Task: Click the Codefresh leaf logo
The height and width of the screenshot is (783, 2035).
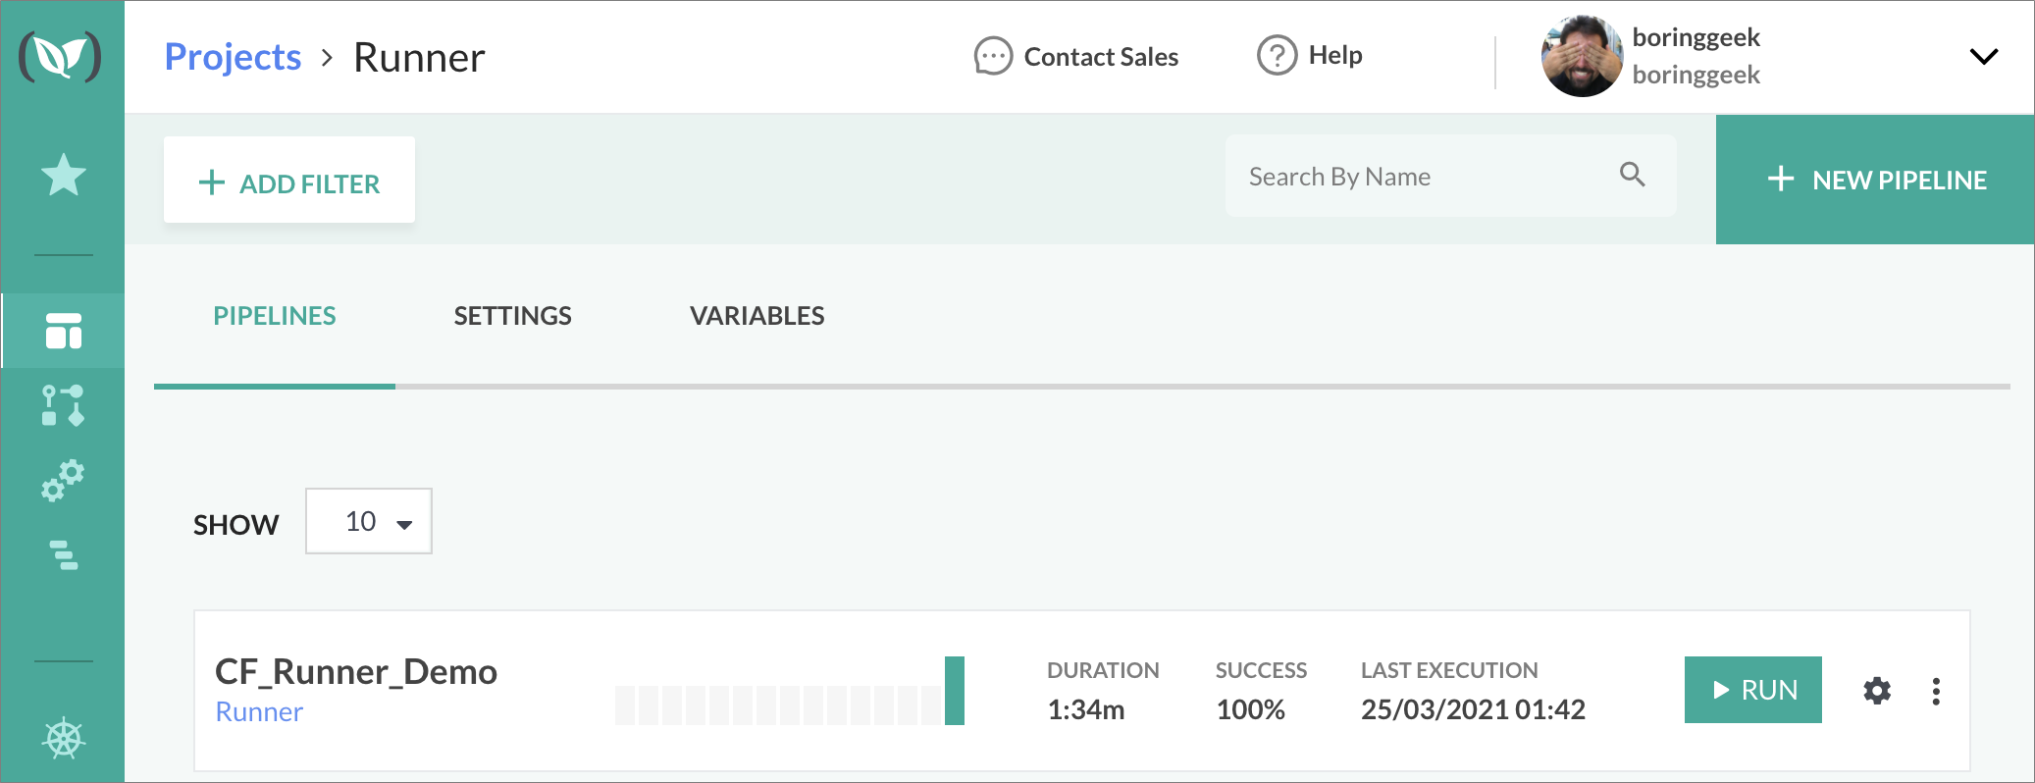Action: pyautogui.click(x=61, y=57)
